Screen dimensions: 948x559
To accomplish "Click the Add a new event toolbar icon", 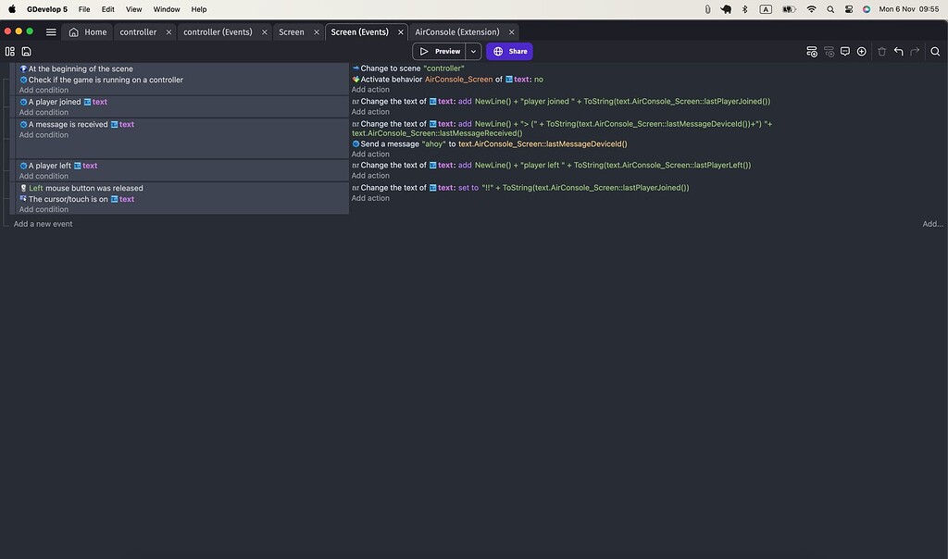I will pos(812,52).
